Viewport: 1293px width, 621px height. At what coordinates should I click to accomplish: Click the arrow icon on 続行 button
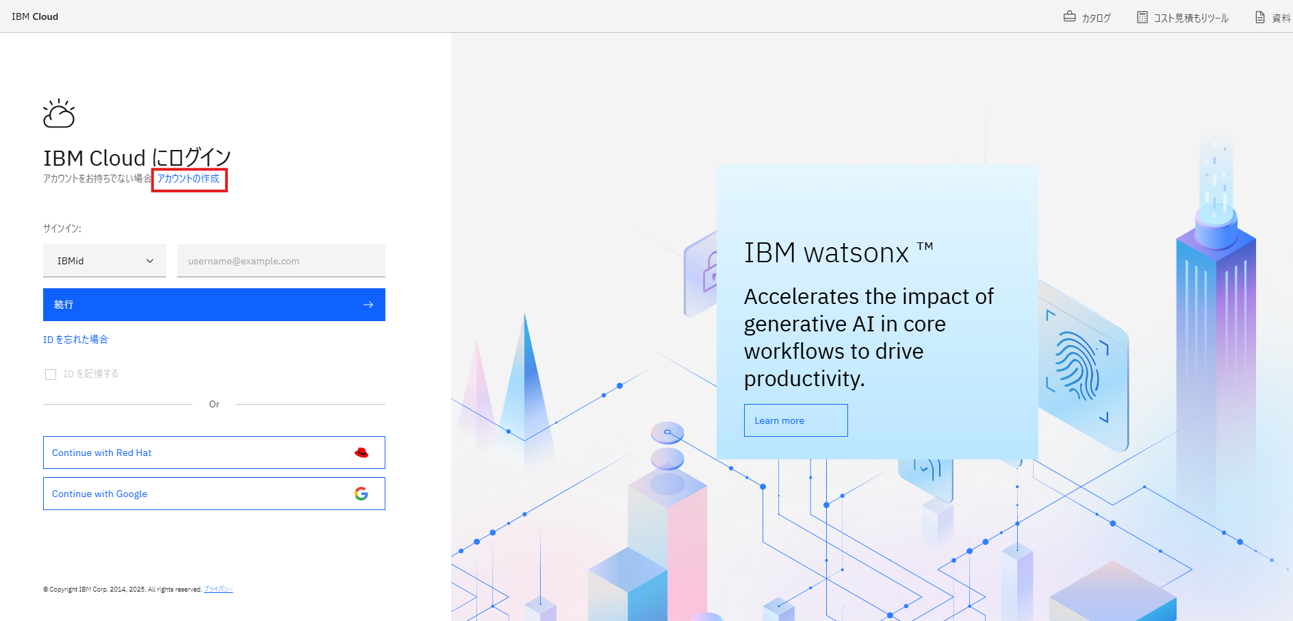[x=368, y=305]
